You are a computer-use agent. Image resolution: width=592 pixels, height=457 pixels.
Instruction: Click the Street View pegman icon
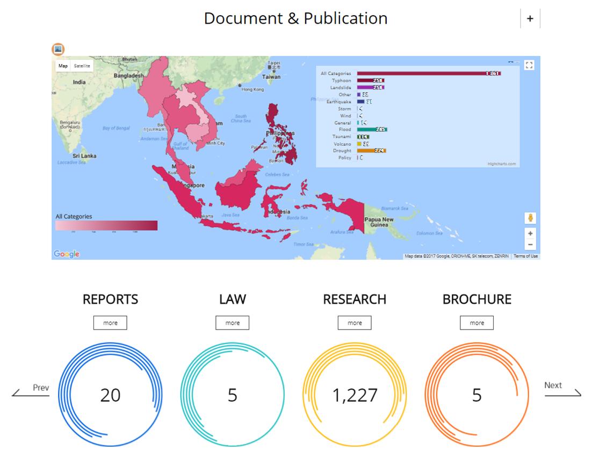530,218
